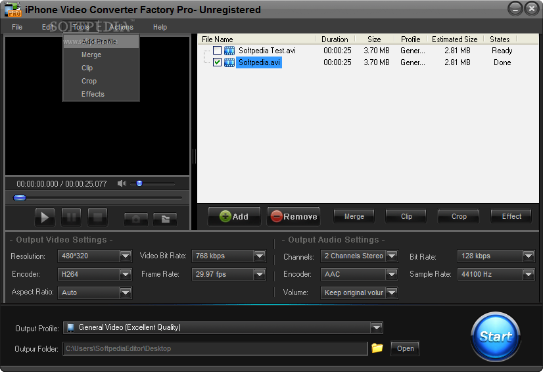The height and width of the screenshot is (372, 543).
Task: Expand the audio Encoder AAC dropdown
Action: point(392,274)
